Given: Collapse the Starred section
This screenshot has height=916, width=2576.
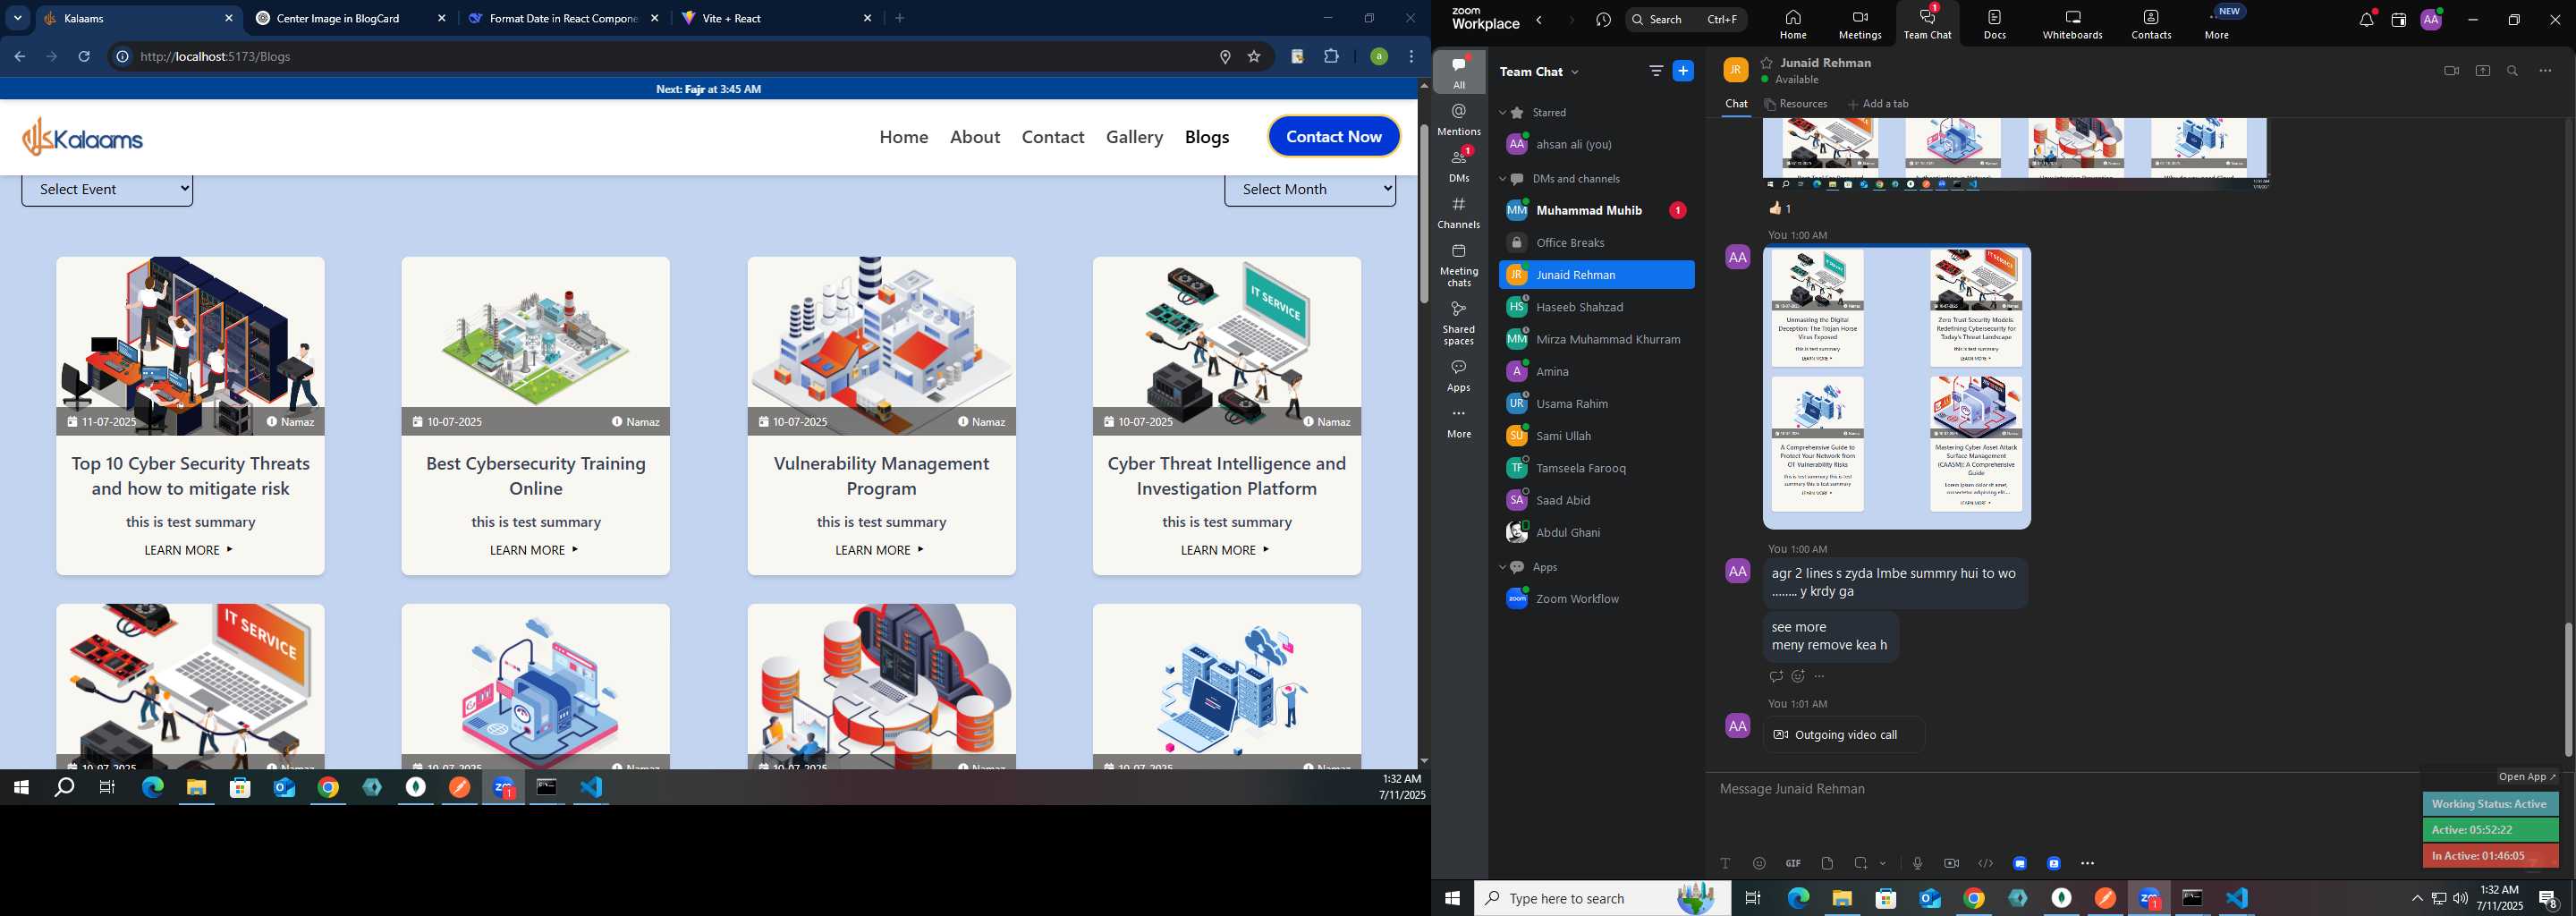Looking at the screenshot, I should (x=1502, y=113).
